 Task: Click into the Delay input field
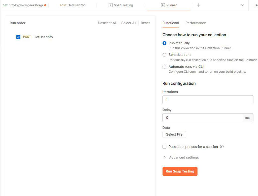point(203,118)
